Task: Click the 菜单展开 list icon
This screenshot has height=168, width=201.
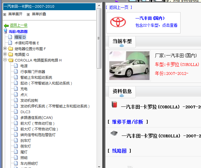Action: point(4,14)
